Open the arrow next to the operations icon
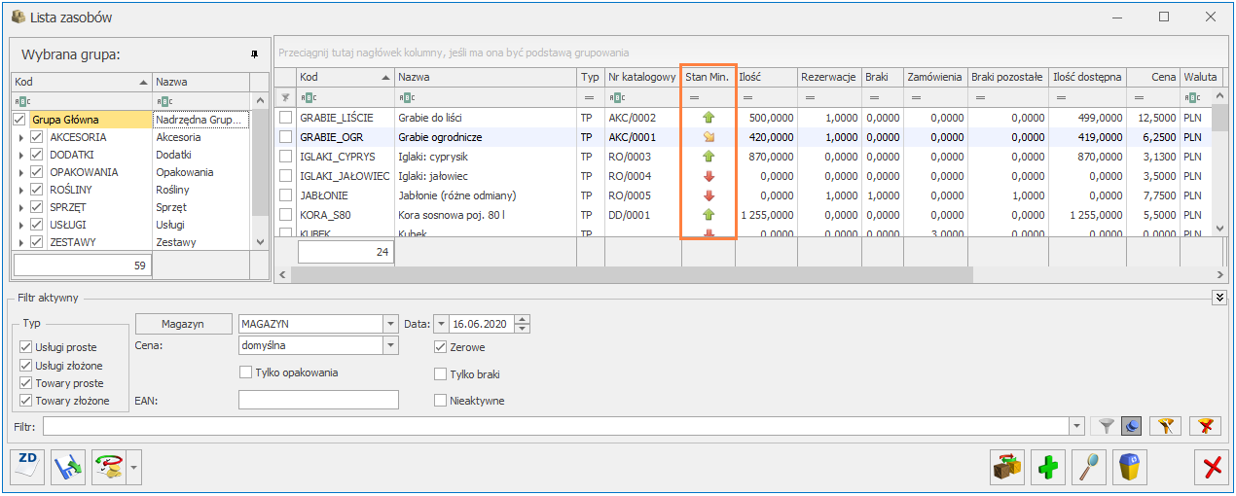This screenshot has height=496, width=1236. tap(134, 468)
